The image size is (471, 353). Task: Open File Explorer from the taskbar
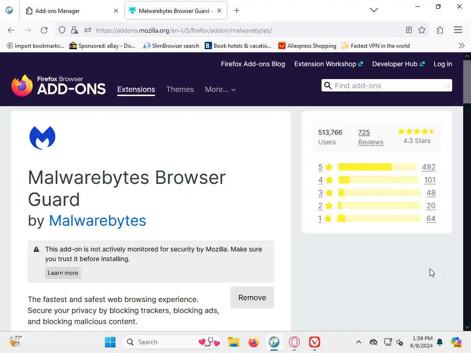[x=233, y=342]
